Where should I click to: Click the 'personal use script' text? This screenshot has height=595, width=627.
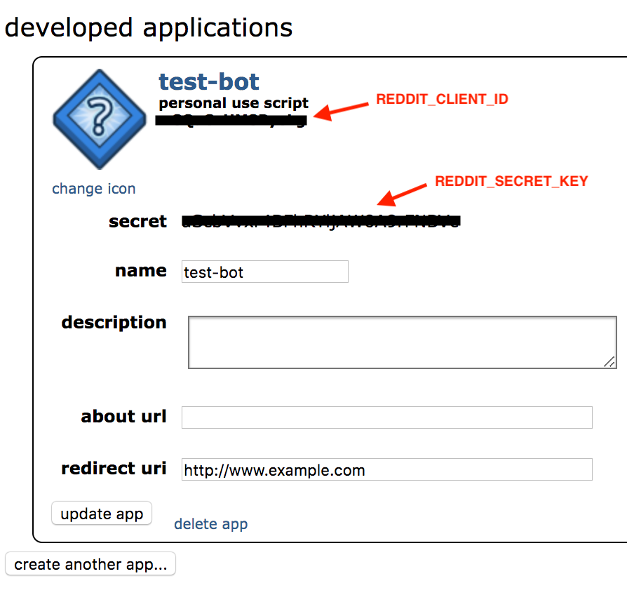[234, 103]
